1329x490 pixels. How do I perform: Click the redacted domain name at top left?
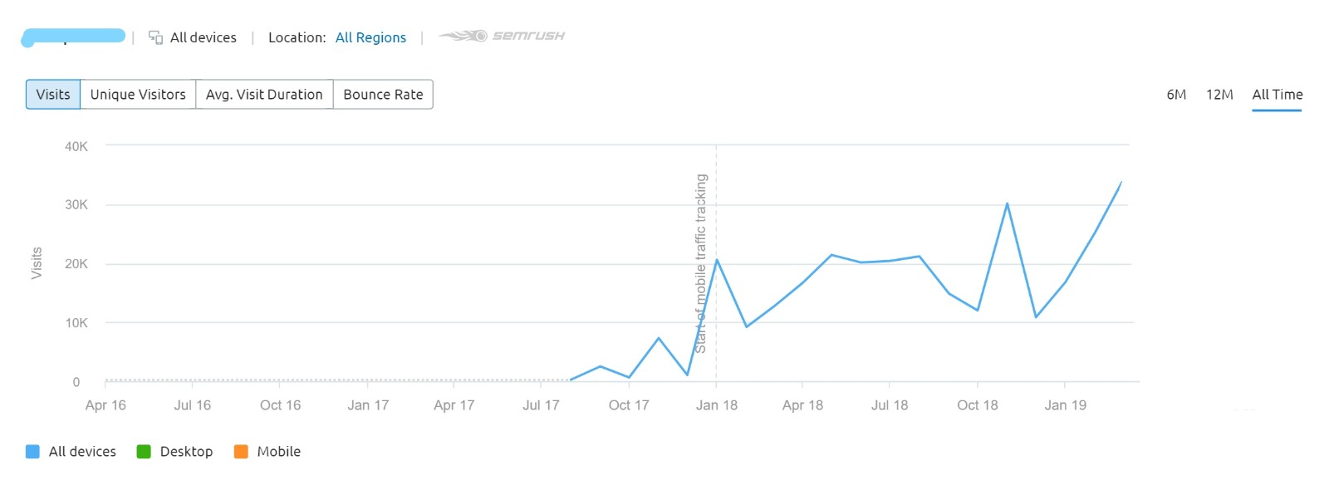[74, 37]
